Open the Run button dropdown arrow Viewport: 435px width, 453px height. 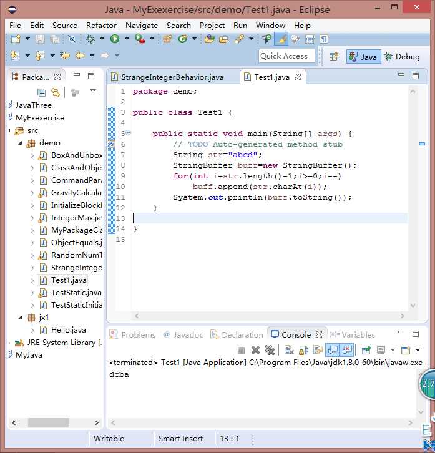[x=127, y=39]
